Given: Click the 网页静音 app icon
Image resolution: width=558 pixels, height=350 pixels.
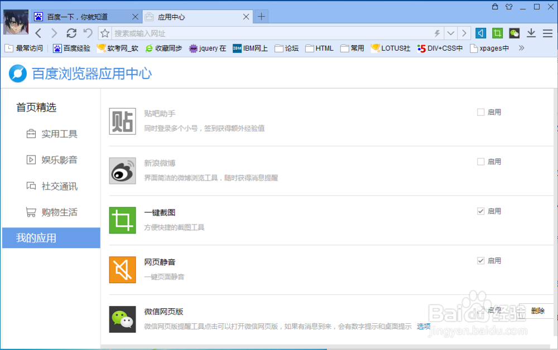Looking at the screenshot, I should [122, 270].
